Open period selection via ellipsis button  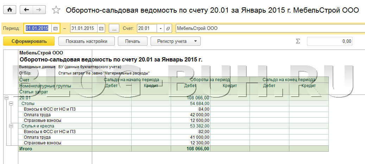[114, 28]
